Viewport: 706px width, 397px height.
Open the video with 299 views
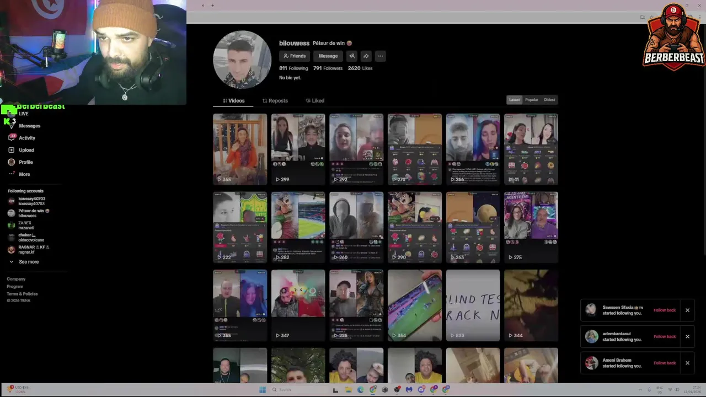click(298, 149)
